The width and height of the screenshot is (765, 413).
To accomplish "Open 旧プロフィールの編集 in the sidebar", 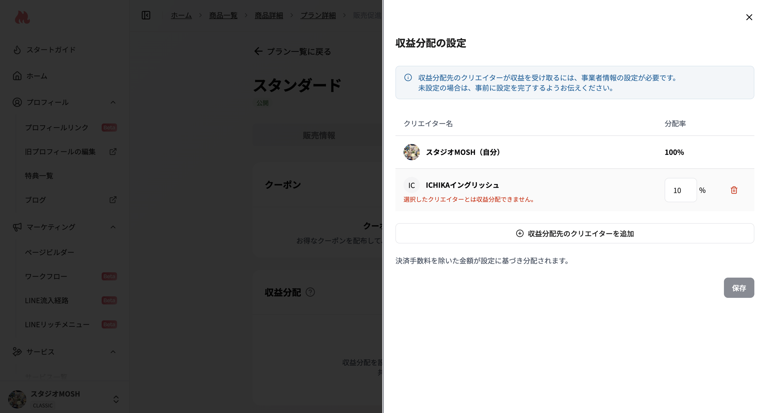I will [60, 152].
